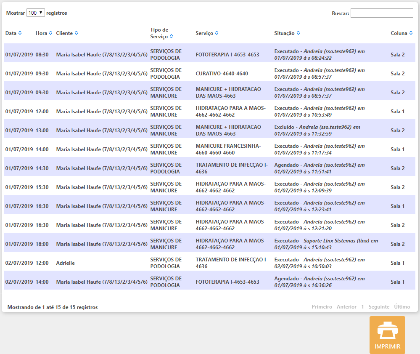Image resolution: width=420 pixels, height=354 pixels.
Task: Click the Excluído status at 11:32:59
Action: (317, 130)
